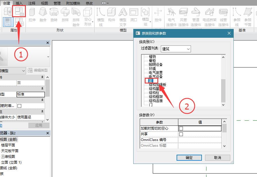
Task: Select the 模型线 (Model Line) tool
Action: [101, 17]
